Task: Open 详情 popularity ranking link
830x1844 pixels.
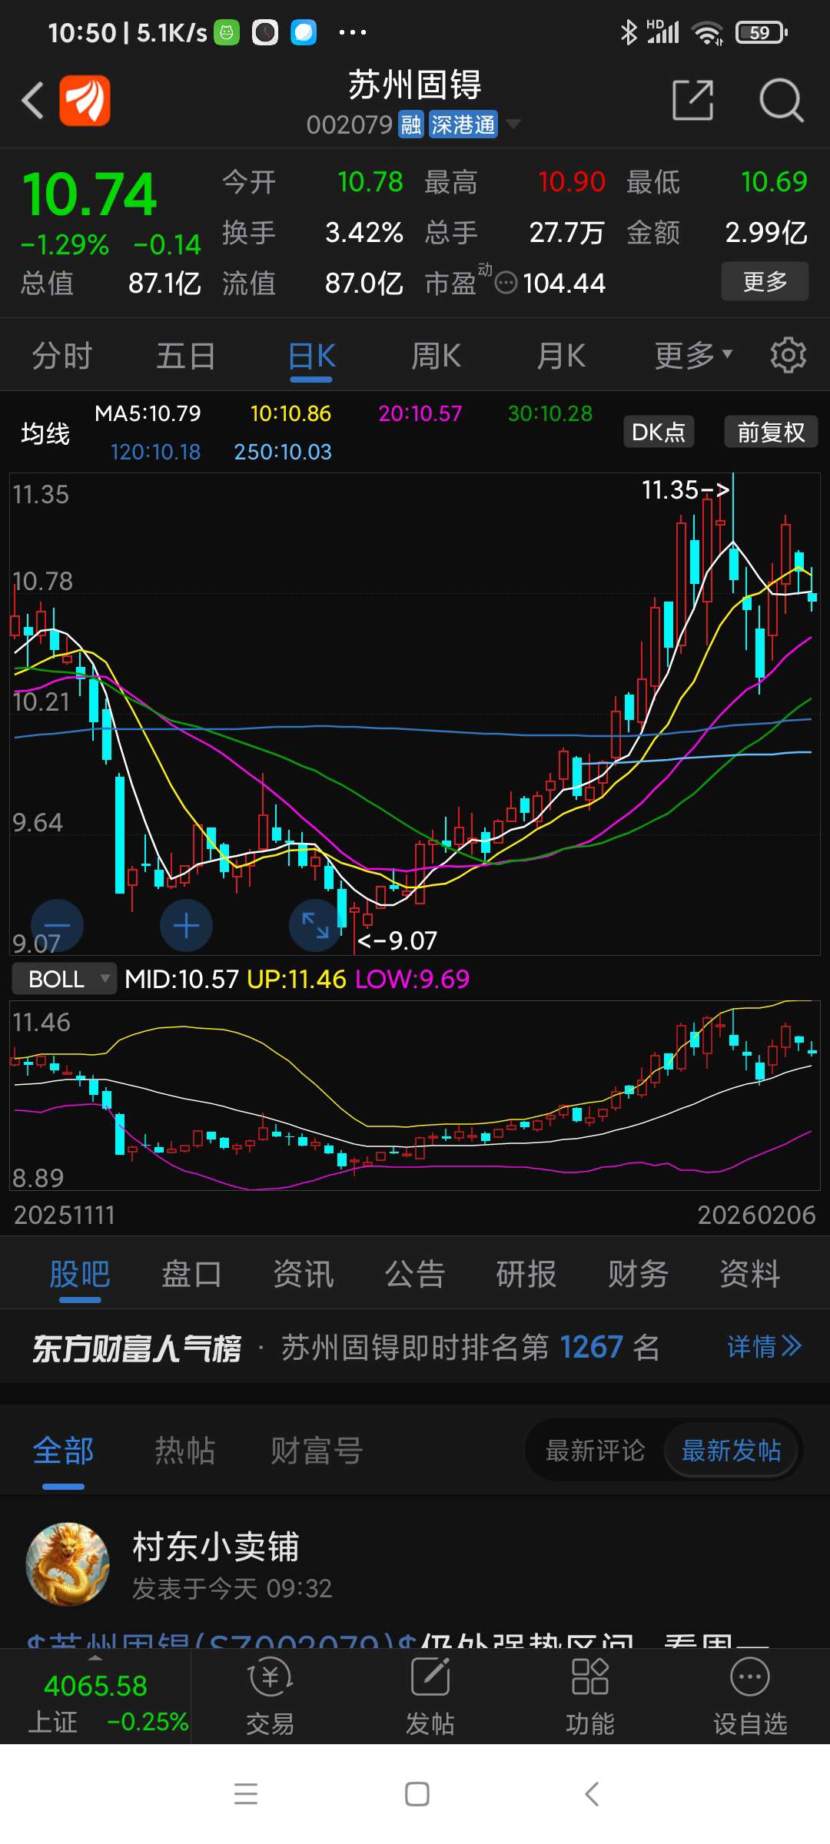Action: coord(764,1346)
